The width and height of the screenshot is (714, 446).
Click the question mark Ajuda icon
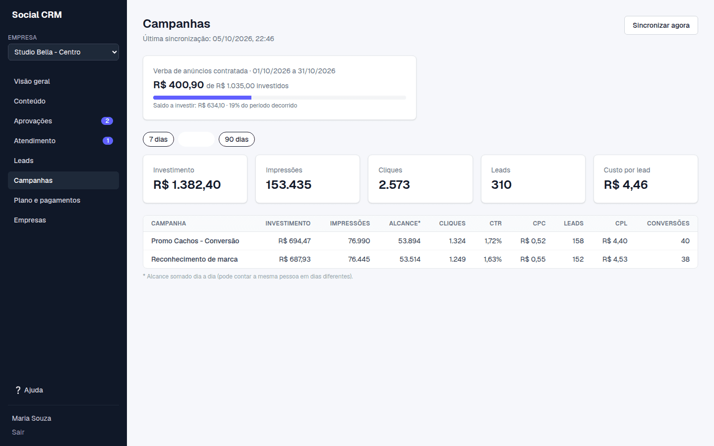[x=18, y=390]
